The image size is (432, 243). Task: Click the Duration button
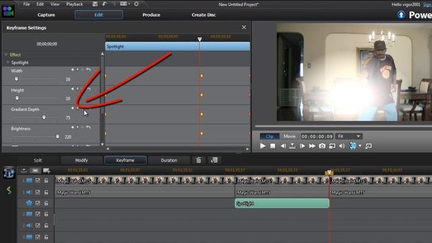point(169,160)
